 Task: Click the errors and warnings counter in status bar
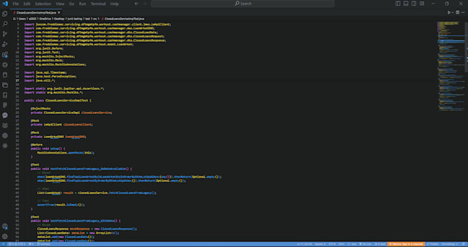click(x=17, y=244)
